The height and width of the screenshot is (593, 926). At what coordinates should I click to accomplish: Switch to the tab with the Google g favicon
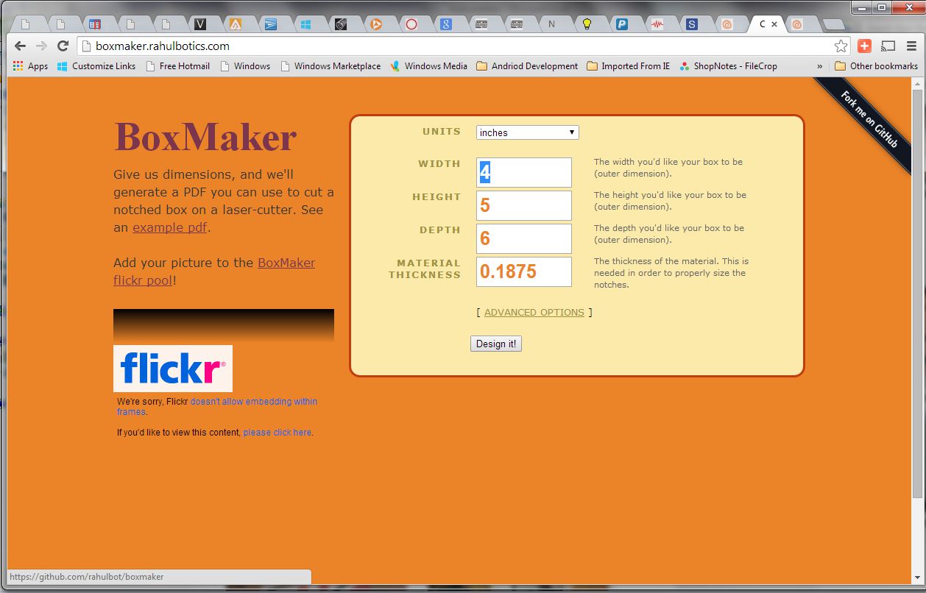[x=446, y=24]
